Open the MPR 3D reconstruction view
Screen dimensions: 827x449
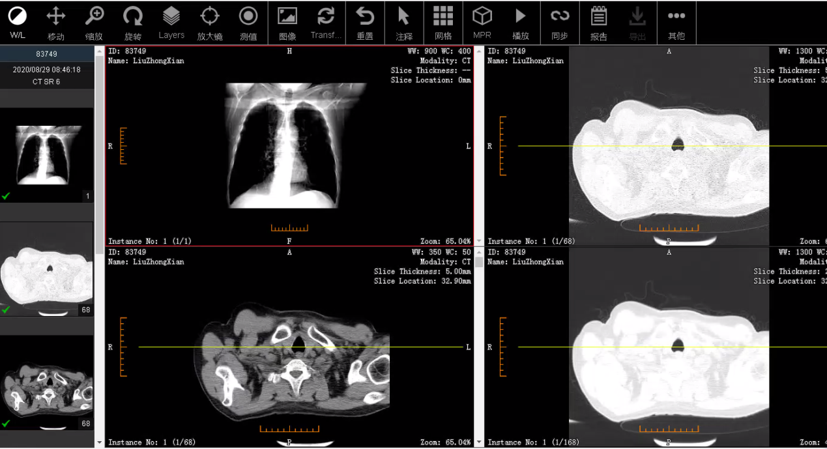click(x=482, y=23)
